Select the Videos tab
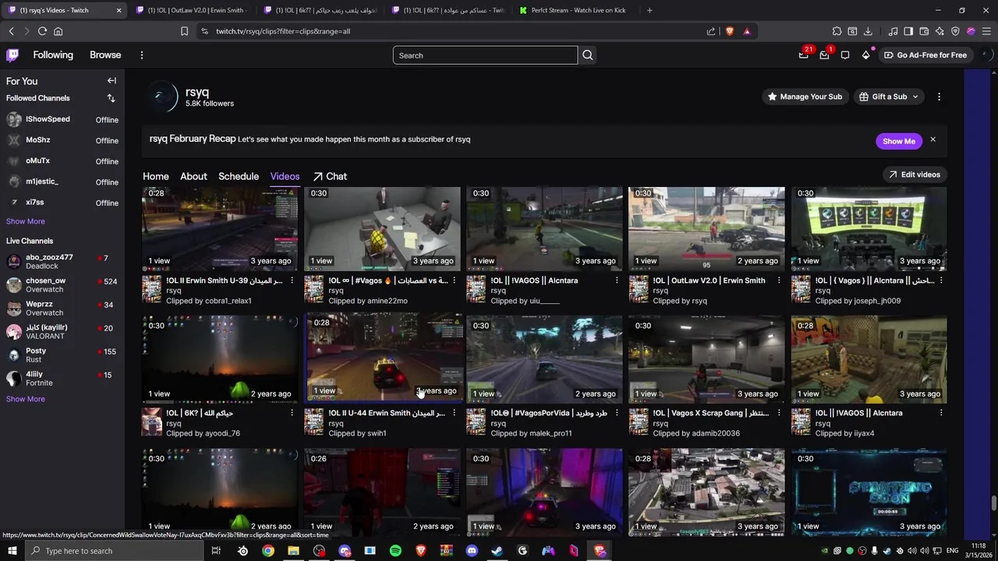This screenshot has height=561, width=998. point(285,176)
